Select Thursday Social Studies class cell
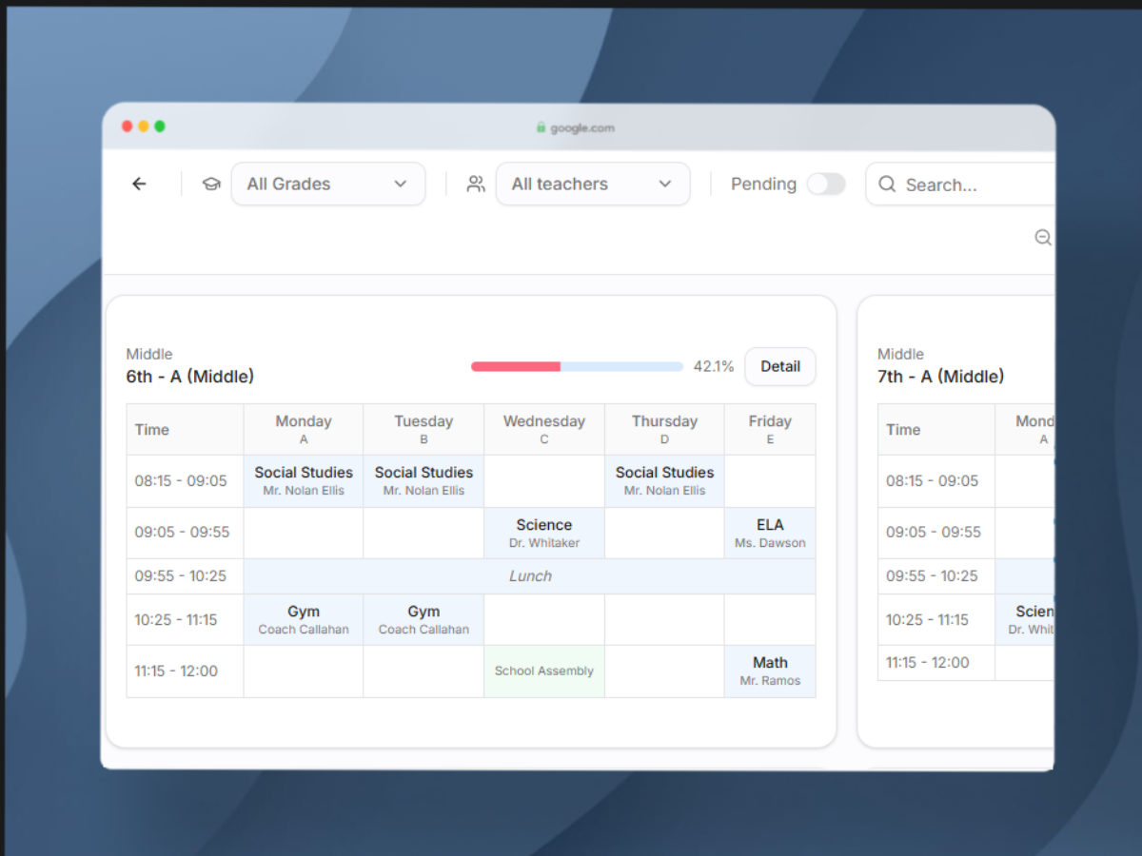The width and height of the screenshot is (1142, 856). (x=664, y=481)
